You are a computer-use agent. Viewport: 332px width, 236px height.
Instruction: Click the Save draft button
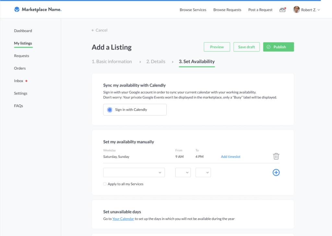click(246, 47)
